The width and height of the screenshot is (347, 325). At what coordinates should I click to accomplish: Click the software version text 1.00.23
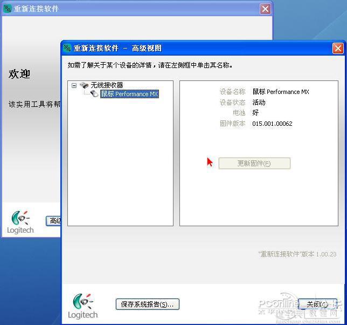326,254
